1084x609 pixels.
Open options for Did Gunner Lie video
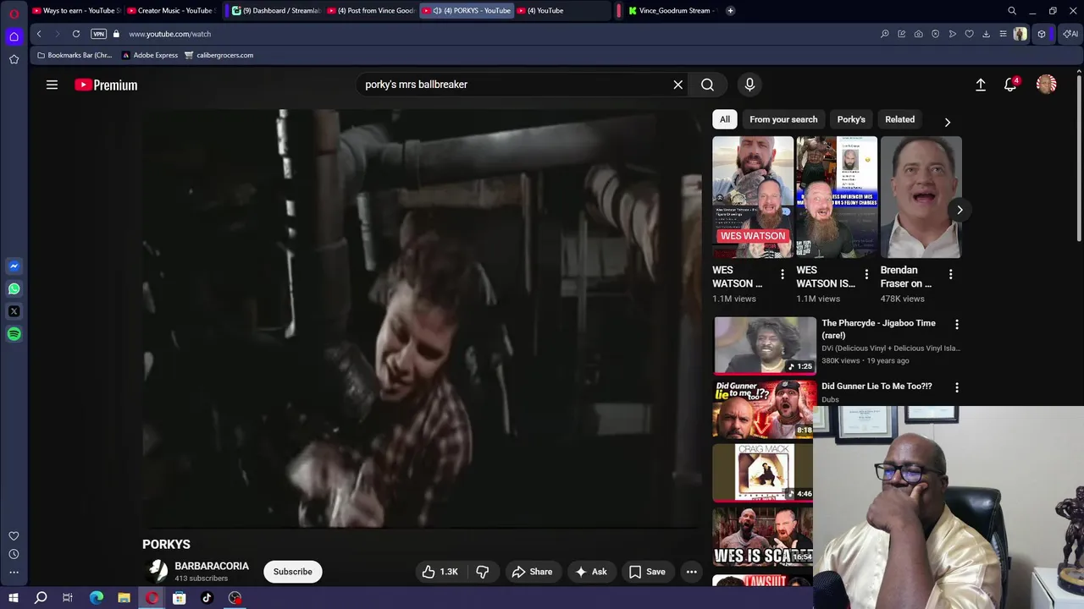tap(957, 387)
